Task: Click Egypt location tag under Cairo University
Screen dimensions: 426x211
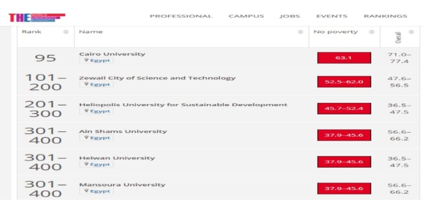Action: click(97, 60)
